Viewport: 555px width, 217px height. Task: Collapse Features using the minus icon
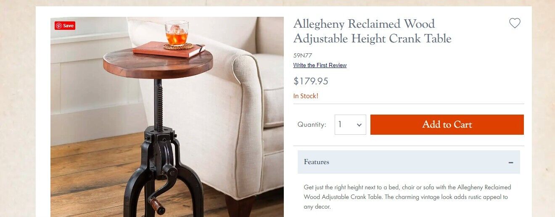coord(510,162)
